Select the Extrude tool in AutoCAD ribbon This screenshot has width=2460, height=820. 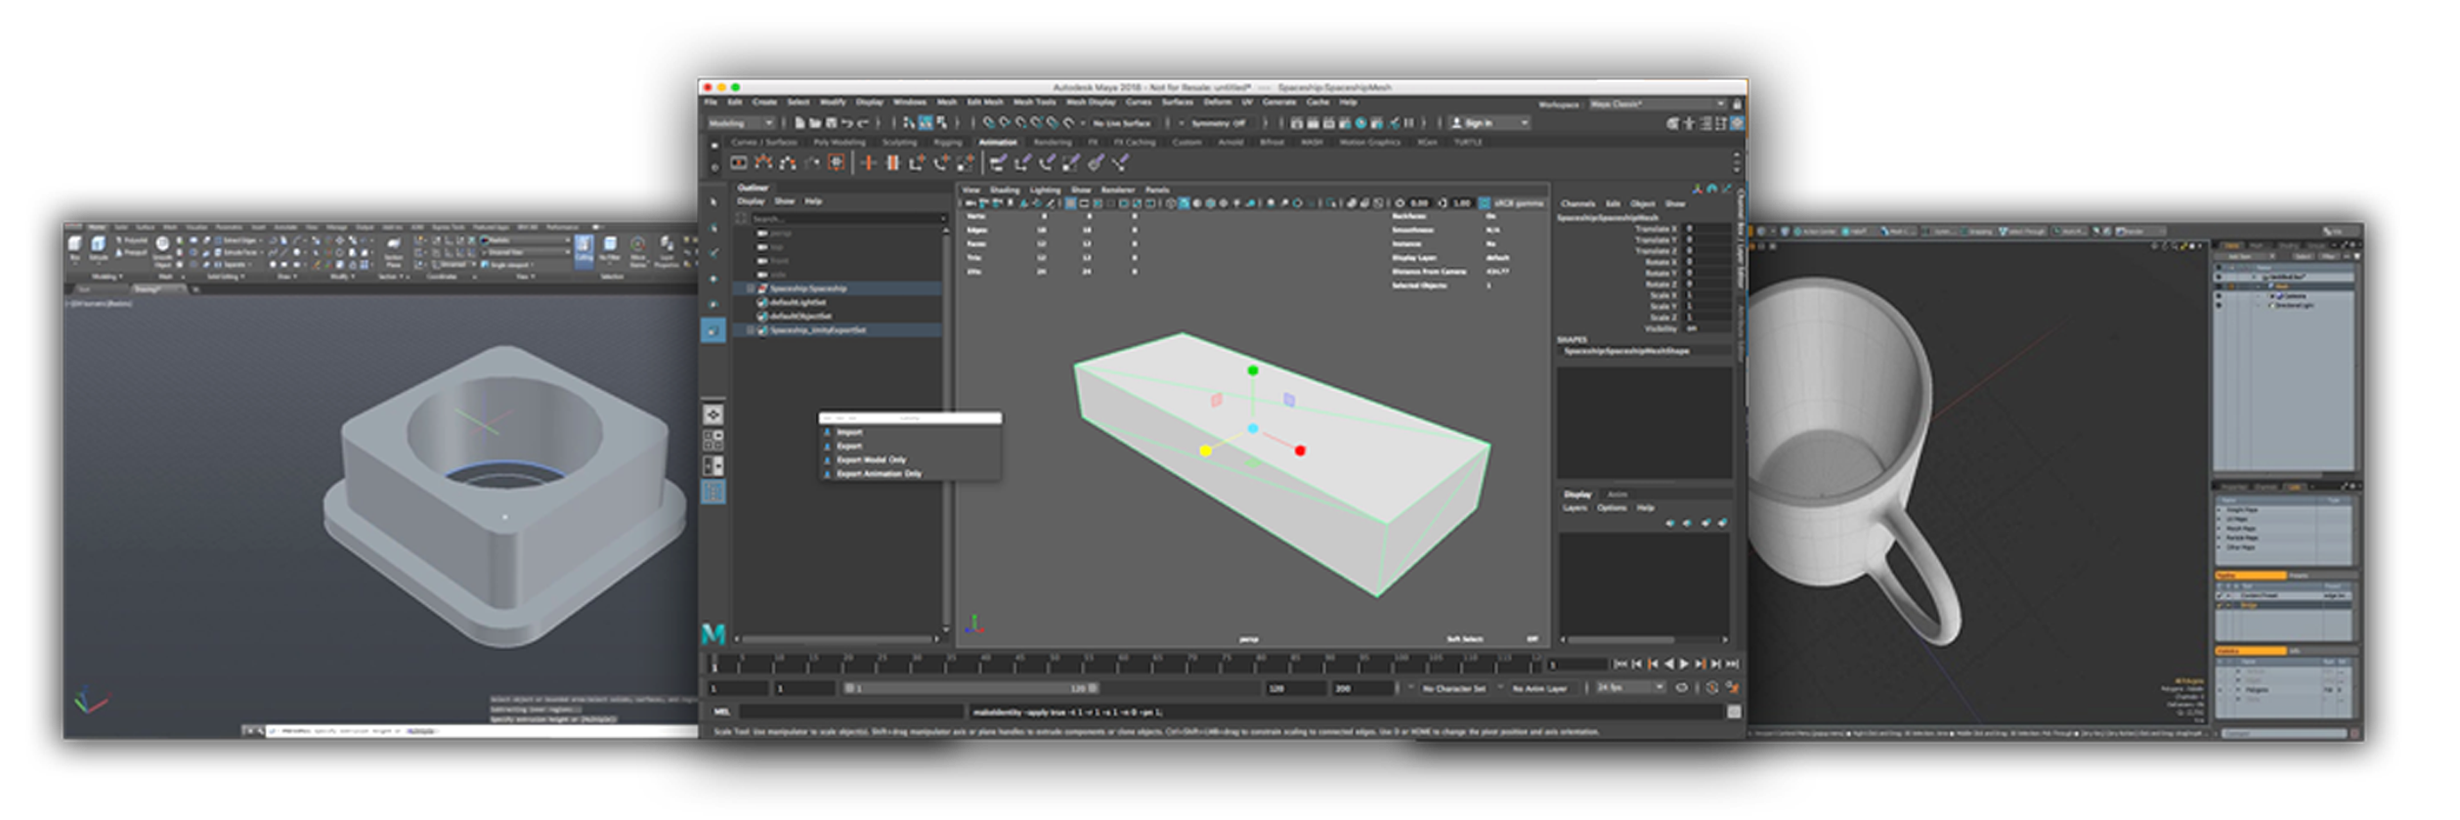pyautogui.click(x=99, y=245)
